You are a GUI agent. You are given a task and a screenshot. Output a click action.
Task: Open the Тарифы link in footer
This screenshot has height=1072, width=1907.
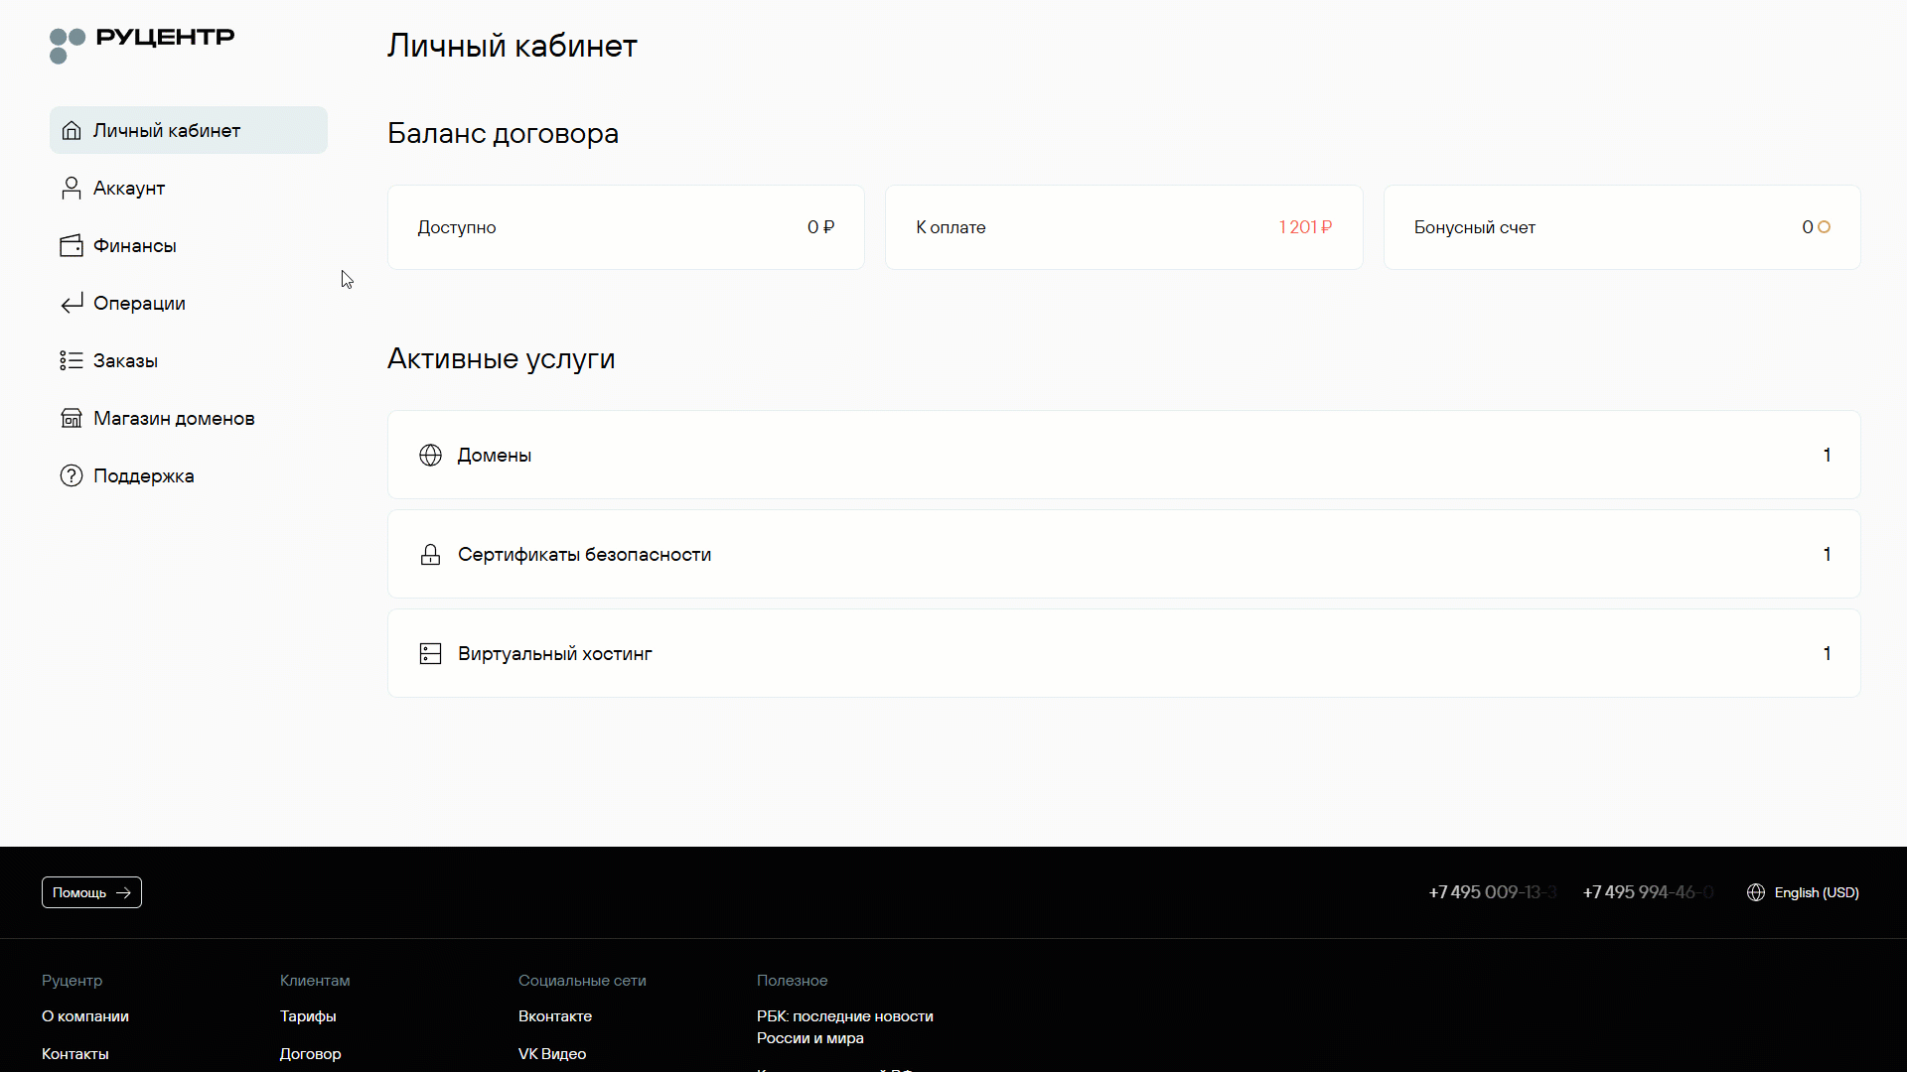pos(307,1015)
